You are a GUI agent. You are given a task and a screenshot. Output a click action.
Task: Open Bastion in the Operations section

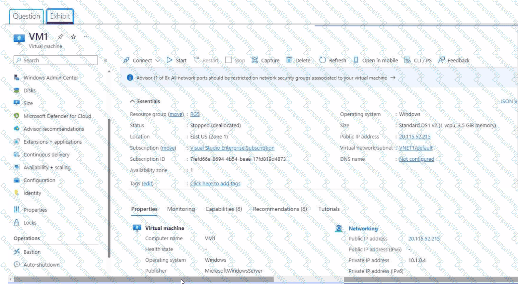click(32, 252)
